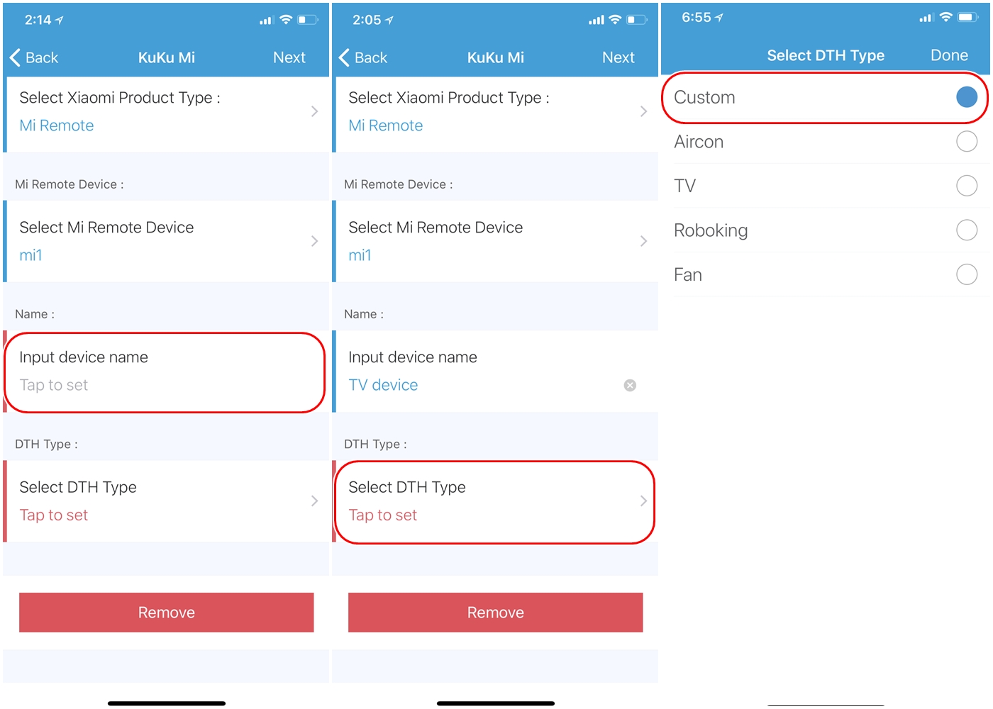This screenshot has width=993, height=709.
Task: Tap location arrow next to 2:14 time
Action: [60, 21]
